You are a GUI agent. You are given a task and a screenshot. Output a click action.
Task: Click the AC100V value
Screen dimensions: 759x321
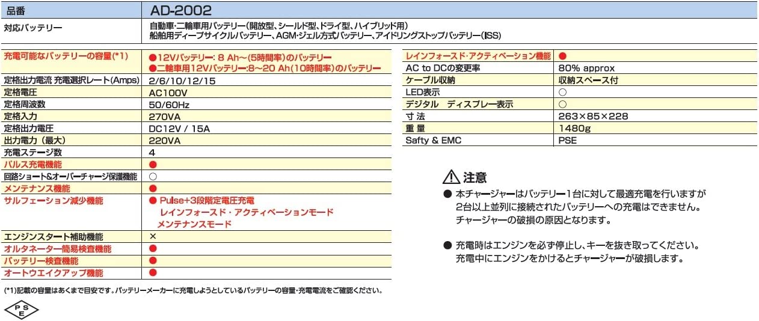168,93
